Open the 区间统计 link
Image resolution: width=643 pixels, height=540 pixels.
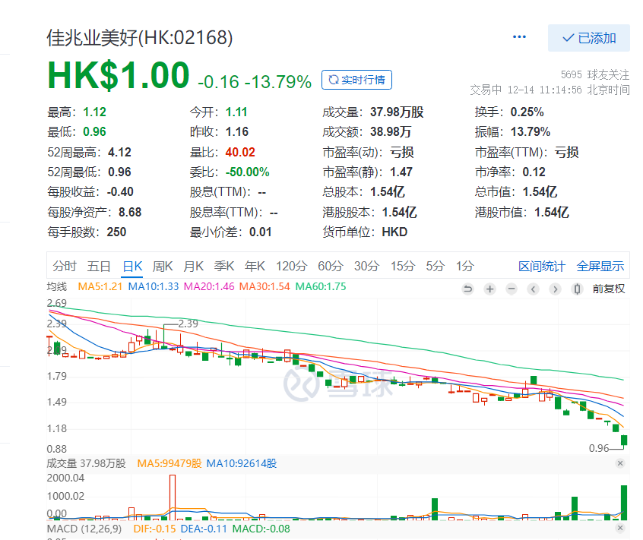[x=542, y=266]
